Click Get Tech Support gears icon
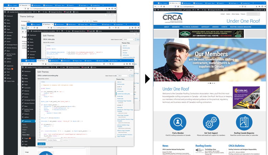The width and height of the screenshot is (268, 155). [211, 122]
